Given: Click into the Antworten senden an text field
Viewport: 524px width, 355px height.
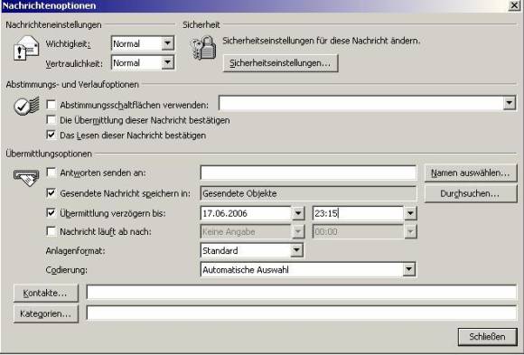Looking at the screenshot, I should coord(308,173).
